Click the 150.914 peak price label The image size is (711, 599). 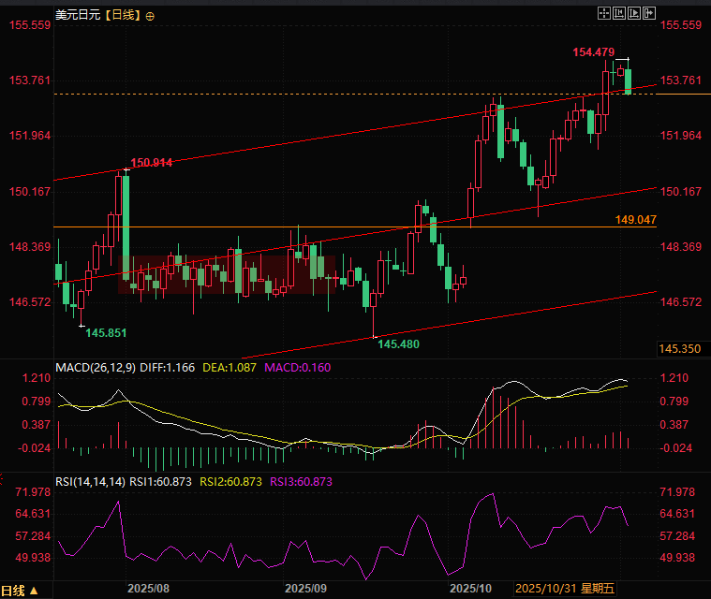coord(152,163)
